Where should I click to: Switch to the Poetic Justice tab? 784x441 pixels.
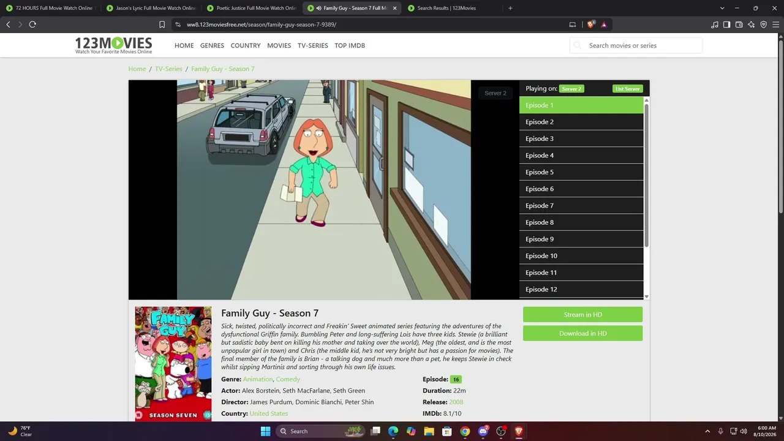point(251,8)
